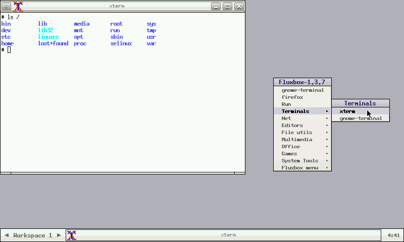Close the xterm window

pos(239,7)
